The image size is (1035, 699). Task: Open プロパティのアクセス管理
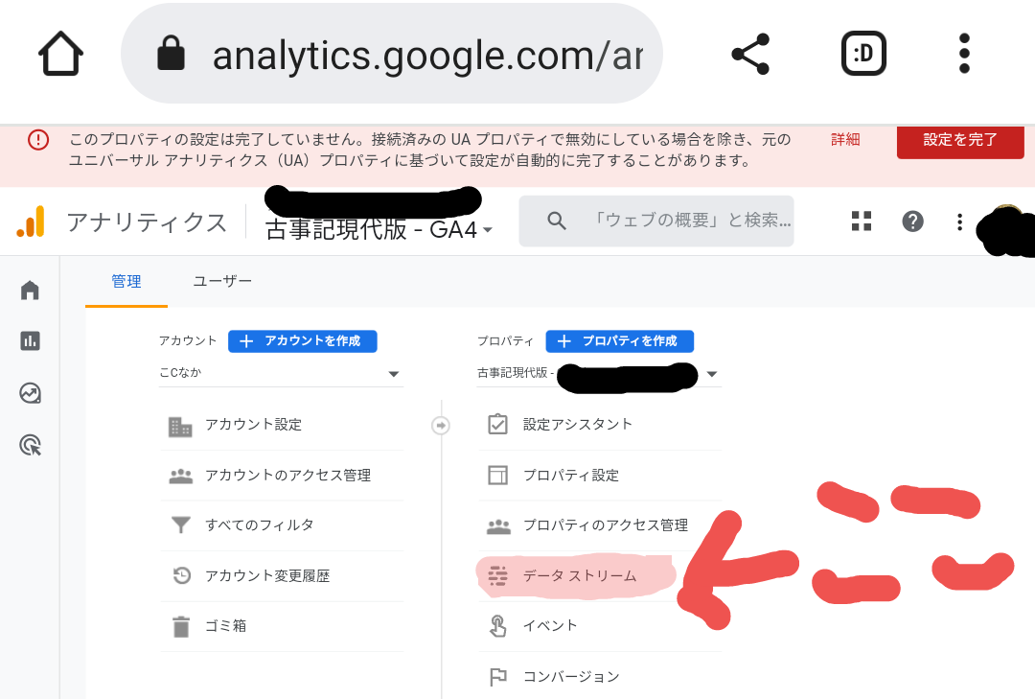pos(600,525)
